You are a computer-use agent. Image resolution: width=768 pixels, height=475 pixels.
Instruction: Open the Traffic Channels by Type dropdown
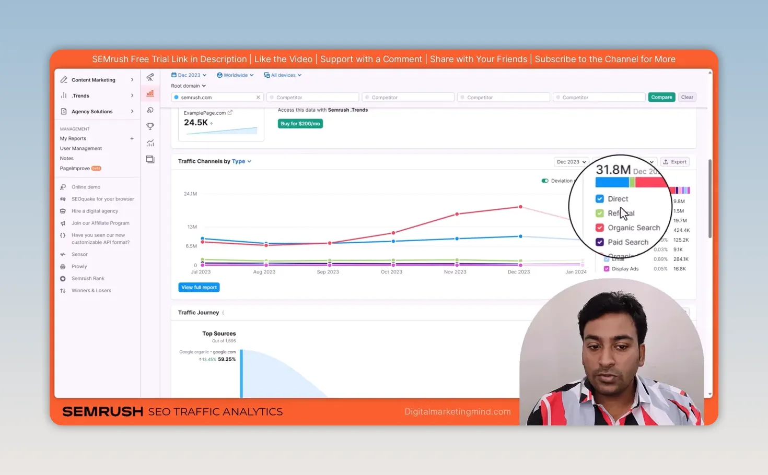[241, 161]
